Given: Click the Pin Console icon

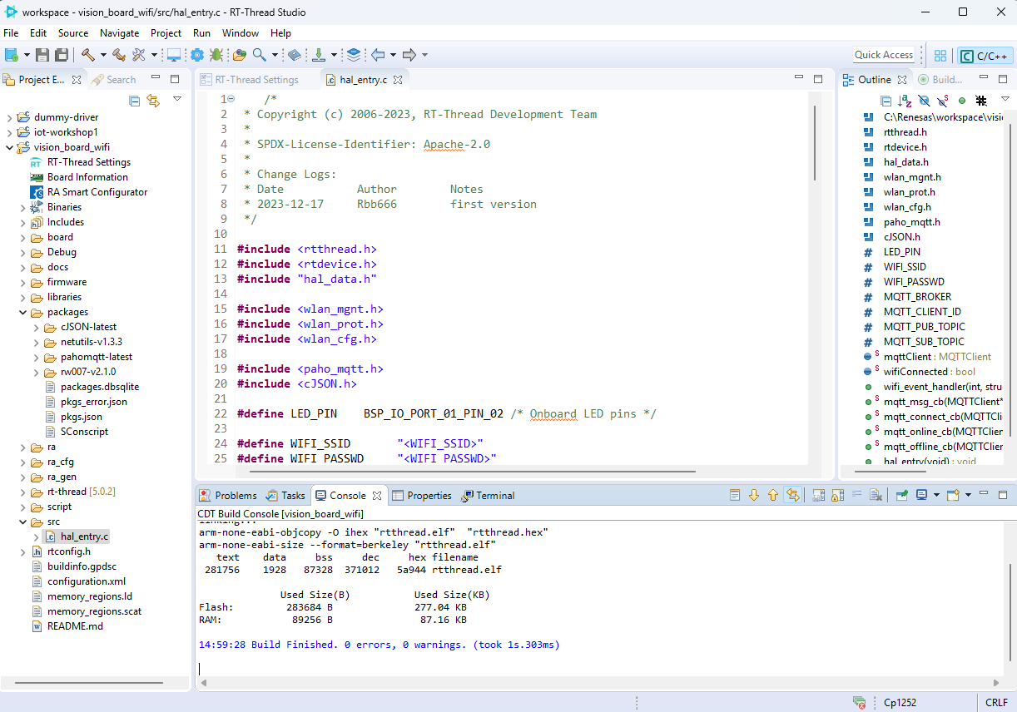Looking at the screenshot, I should (901, 496).
